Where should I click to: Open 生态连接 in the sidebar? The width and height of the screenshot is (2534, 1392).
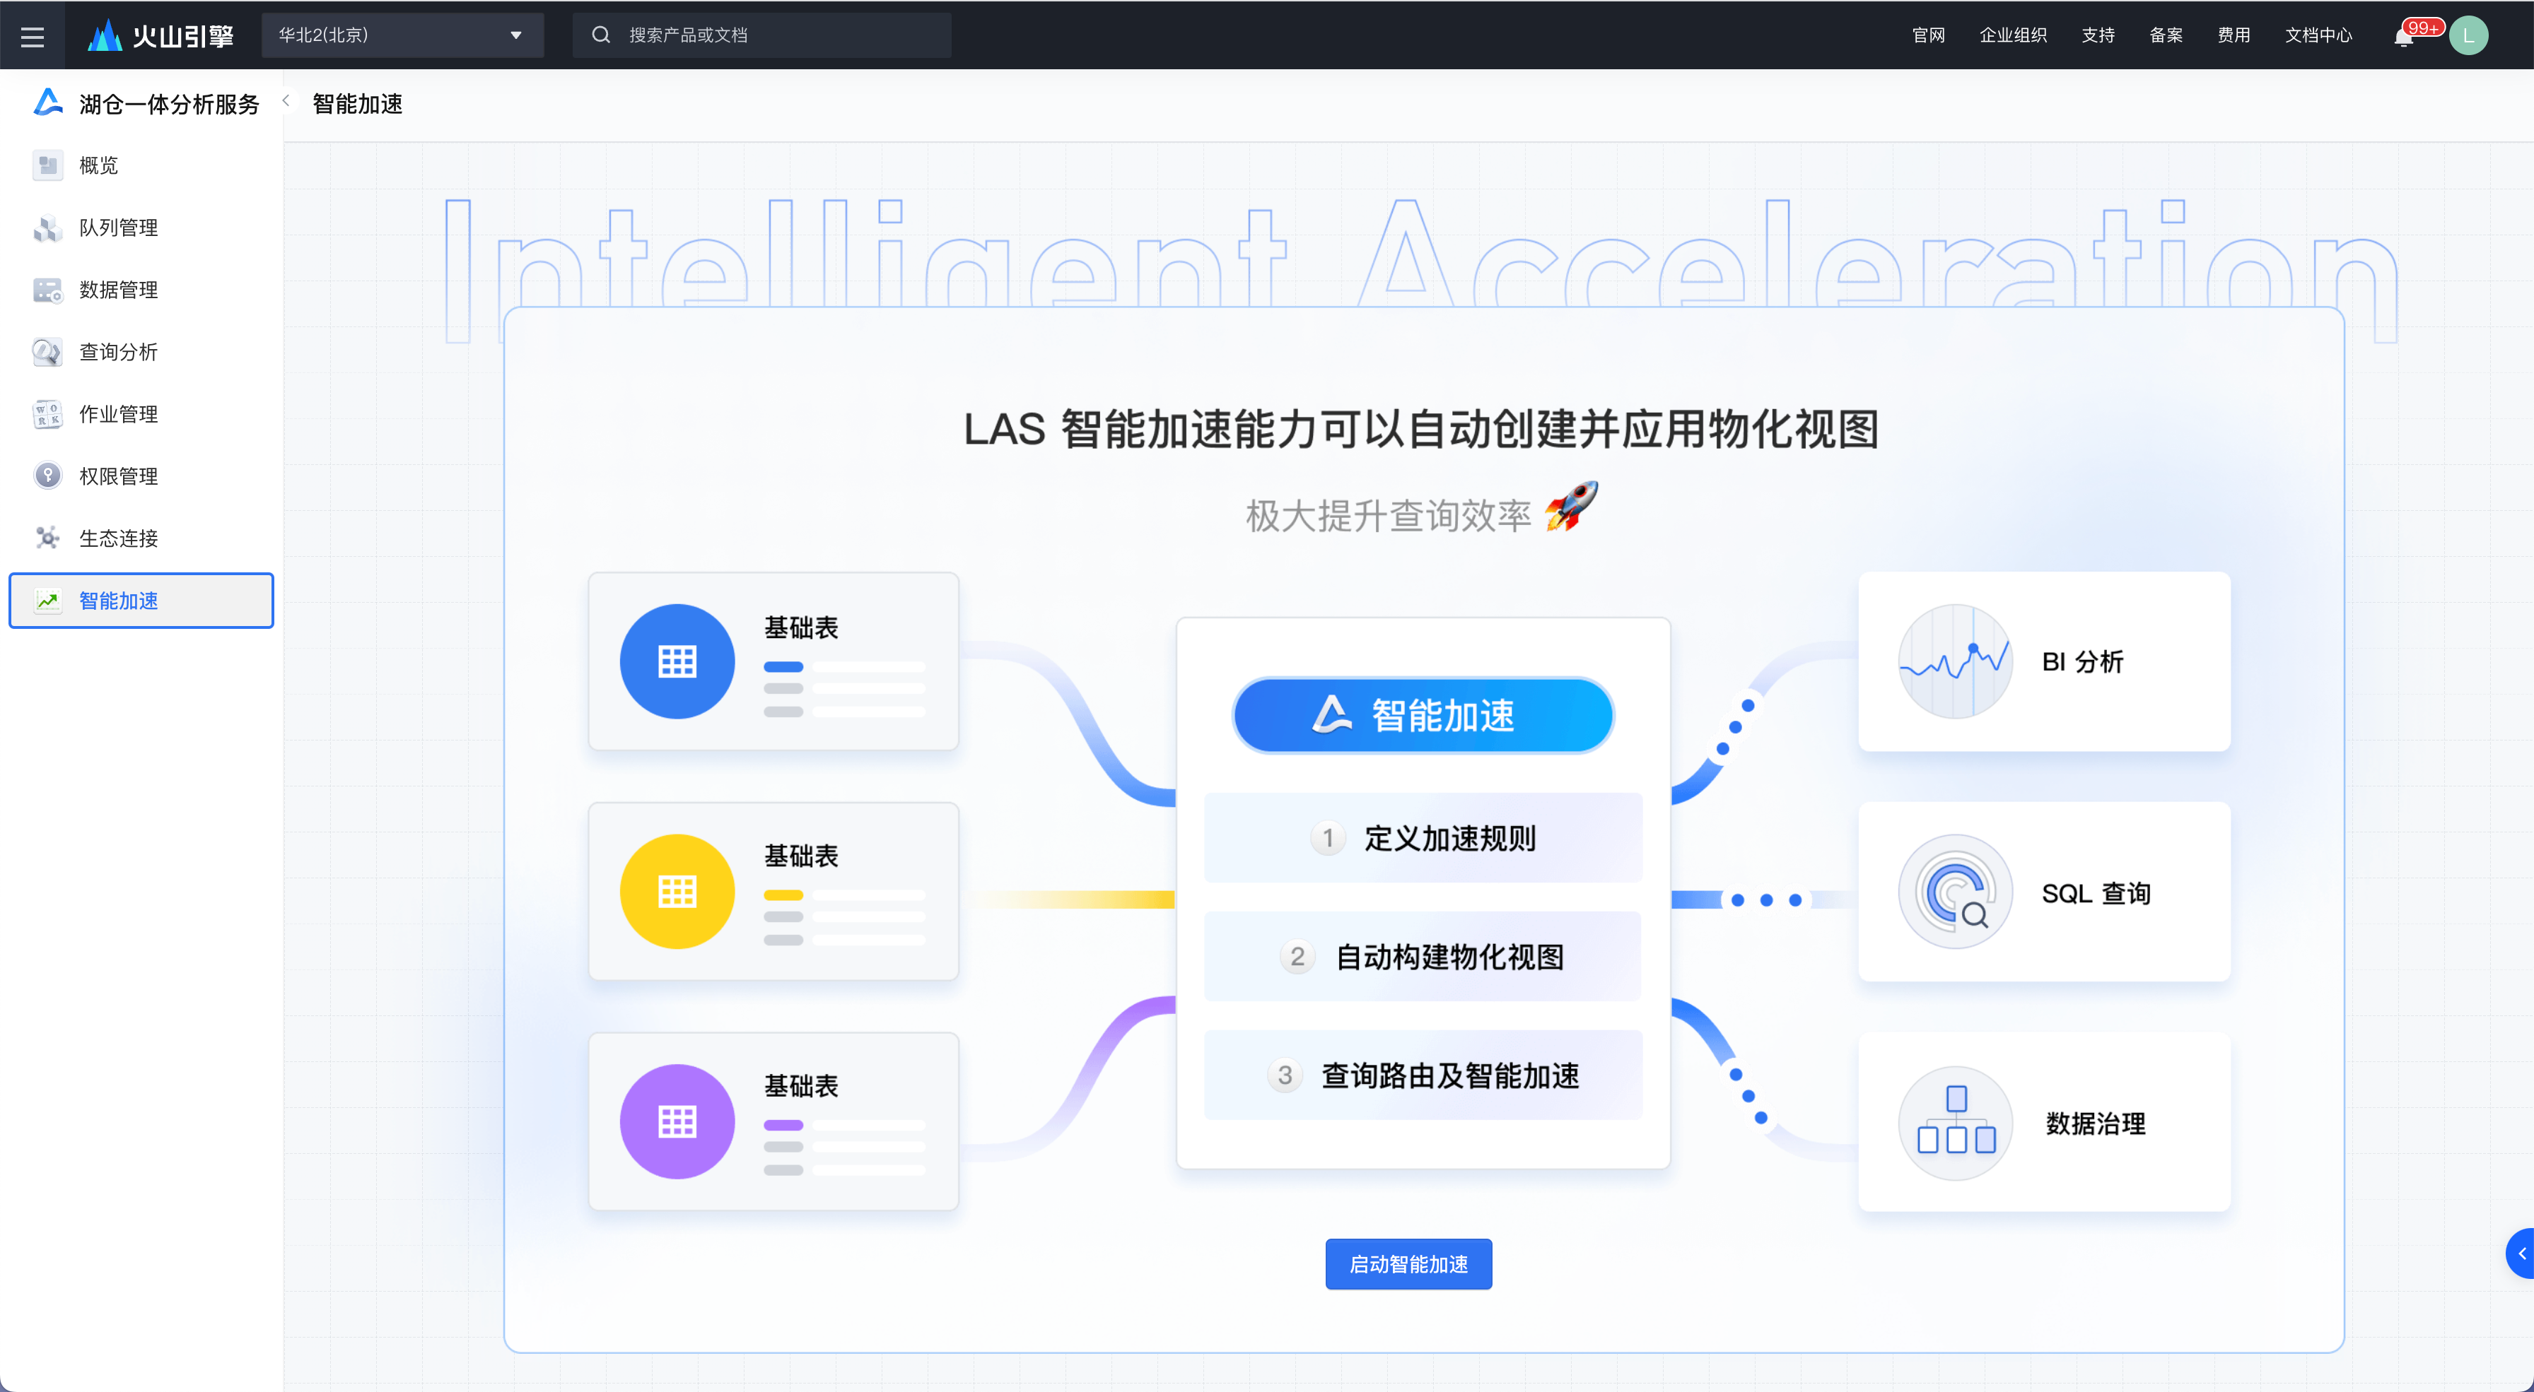(141, 538)
